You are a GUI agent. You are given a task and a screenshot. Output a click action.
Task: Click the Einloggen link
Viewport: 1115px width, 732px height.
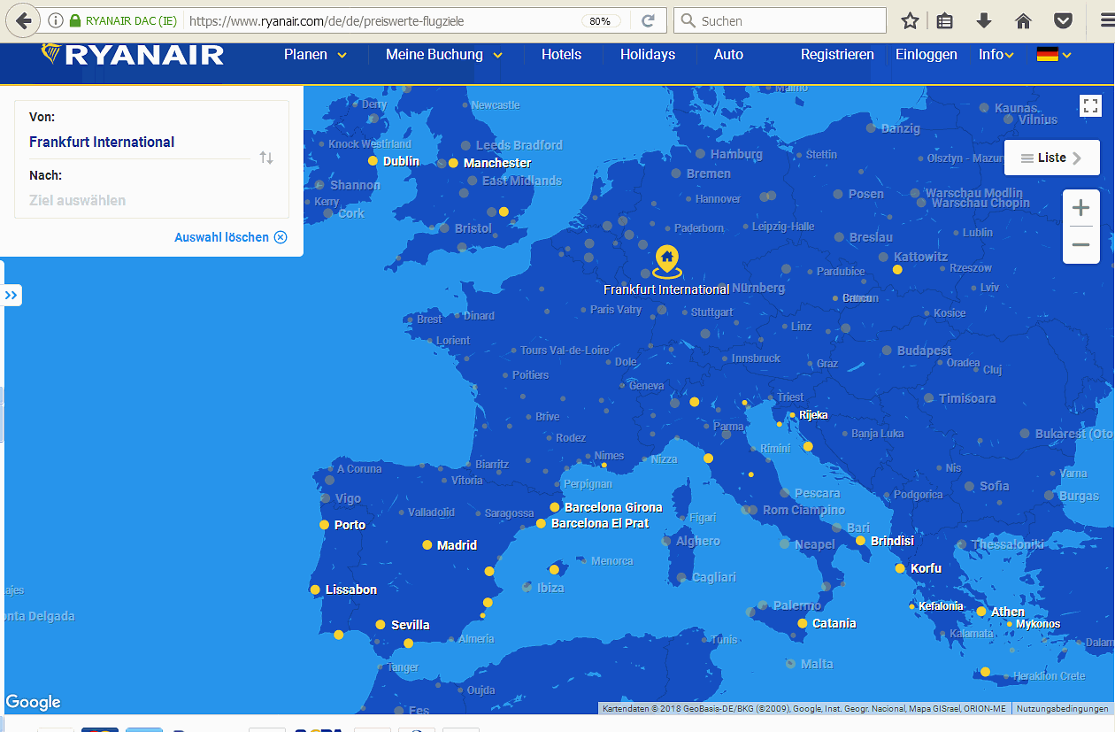(927, 55)
